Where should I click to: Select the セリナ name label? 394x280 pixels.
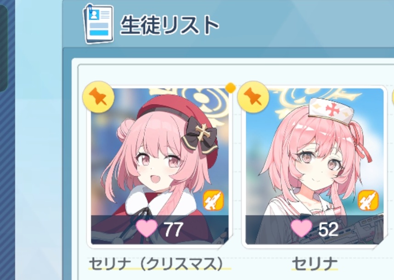click(x=315, y=264)
